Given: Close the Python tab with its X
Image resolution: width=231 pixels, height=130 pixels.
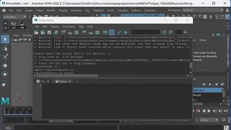Looking at the screenshot, I should (70, 82).
